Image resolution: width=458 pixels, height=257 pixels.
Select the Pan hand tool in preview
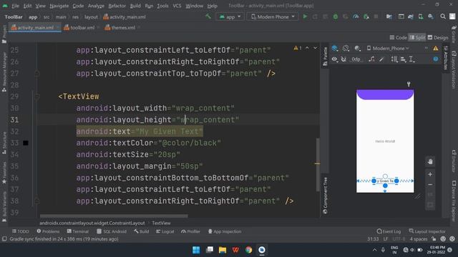tap(430, 161)
